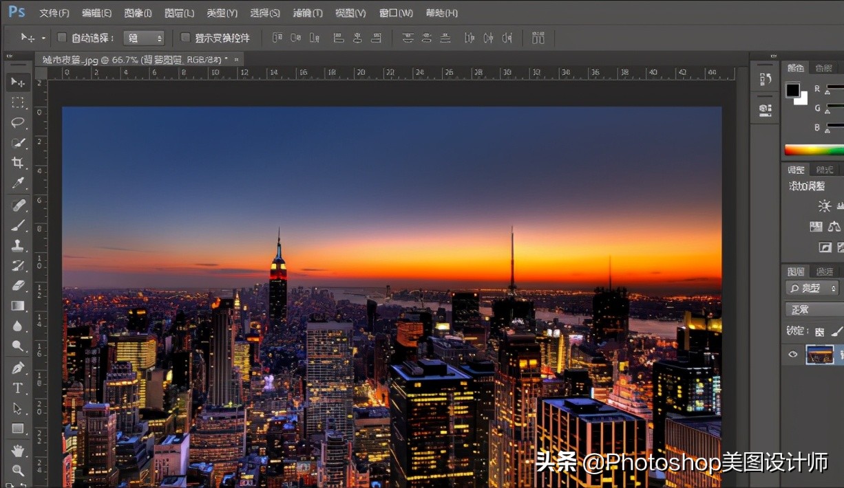Viewport: 844px width, 488px height.
Task: Select the Lasso tool
Action: pos(17,123)
